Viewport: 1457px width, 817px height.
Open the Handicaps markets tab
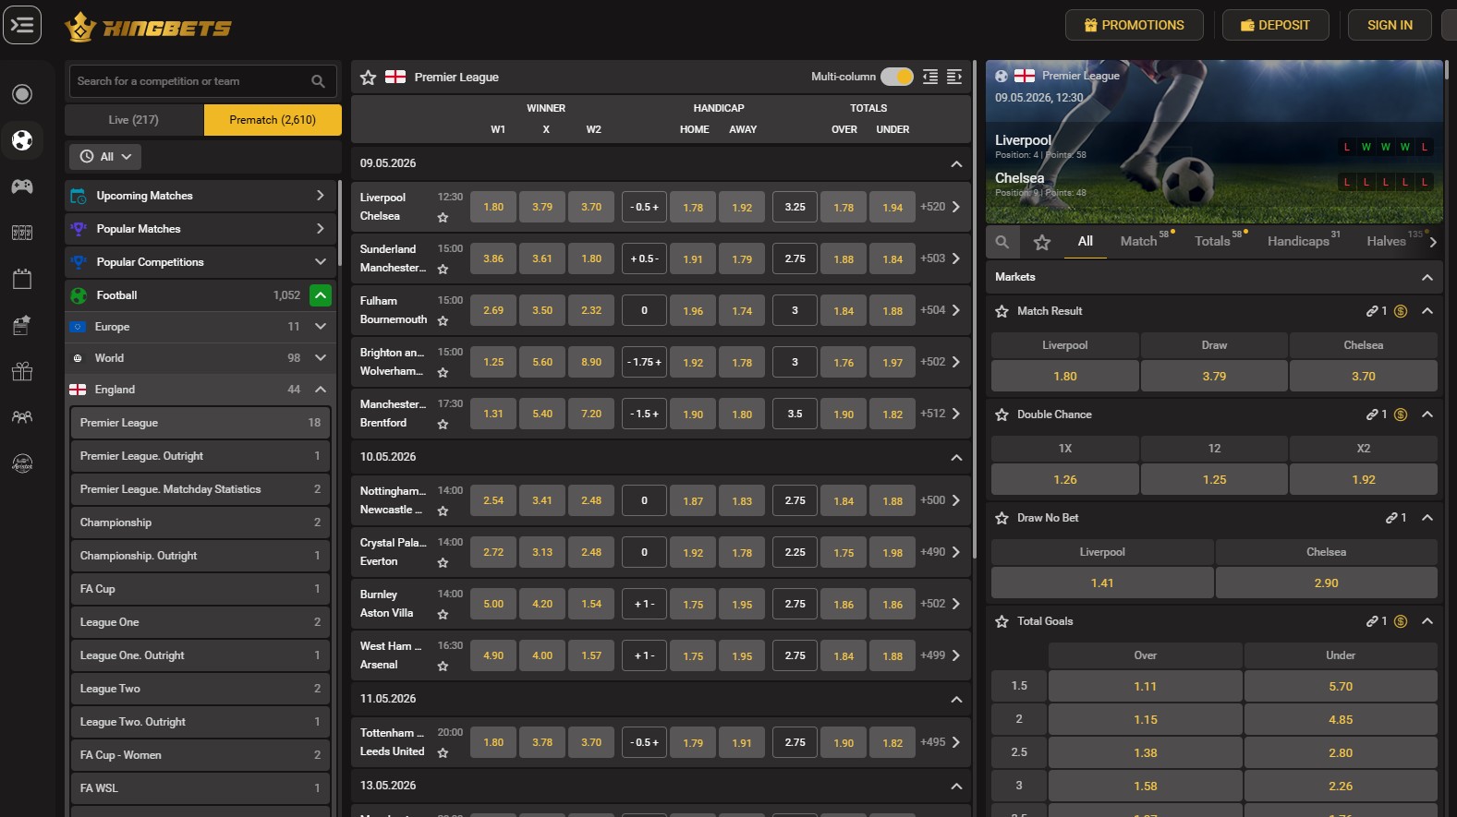point(1298,241)
